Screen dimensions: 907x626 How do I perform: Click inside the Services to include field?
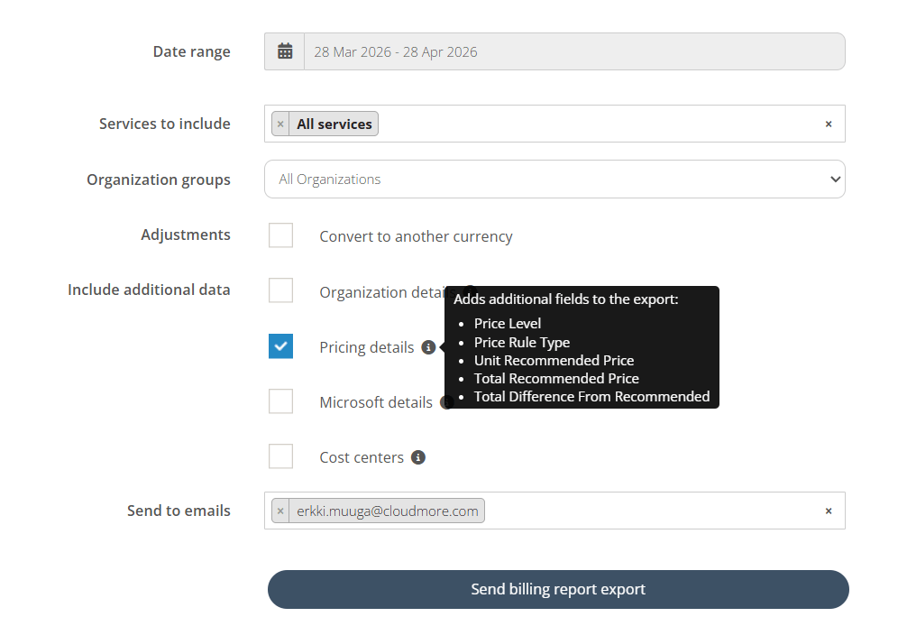(554, 124)
